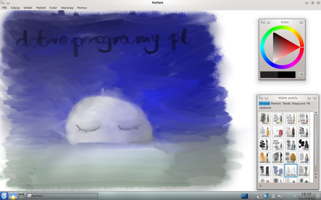Click the eyedropper color picker in Kolor panel
This screenshot has height=200, width=321.
coord(301,75)
